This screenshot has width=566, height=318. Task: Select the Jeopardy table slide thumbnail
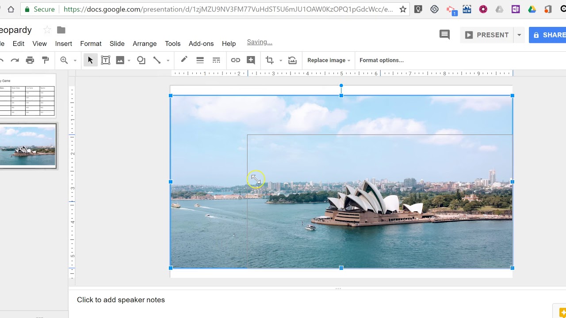(27, 96)
